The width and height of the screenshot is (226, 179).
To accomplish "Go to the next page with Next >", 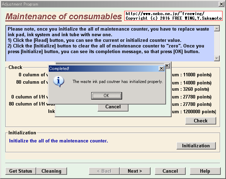I will click(135, 171).
